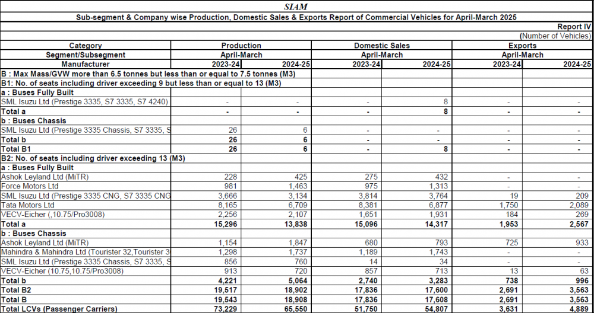Click the cell showing 6,709
594x313 pixels.
tap(298, 205)
